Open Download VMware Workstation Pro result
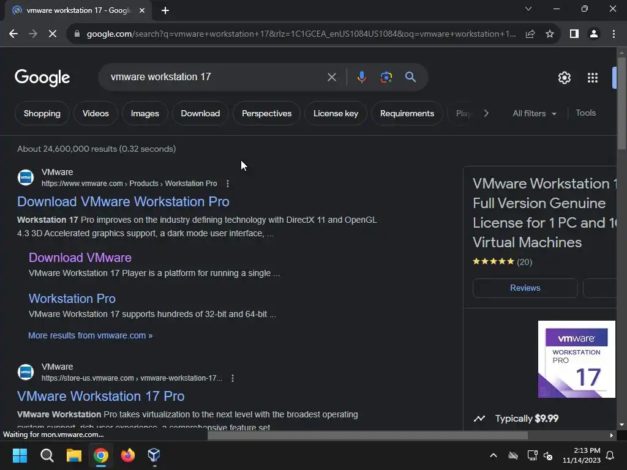The height and width of the screenshot is (470, 627). pos(123,201)
